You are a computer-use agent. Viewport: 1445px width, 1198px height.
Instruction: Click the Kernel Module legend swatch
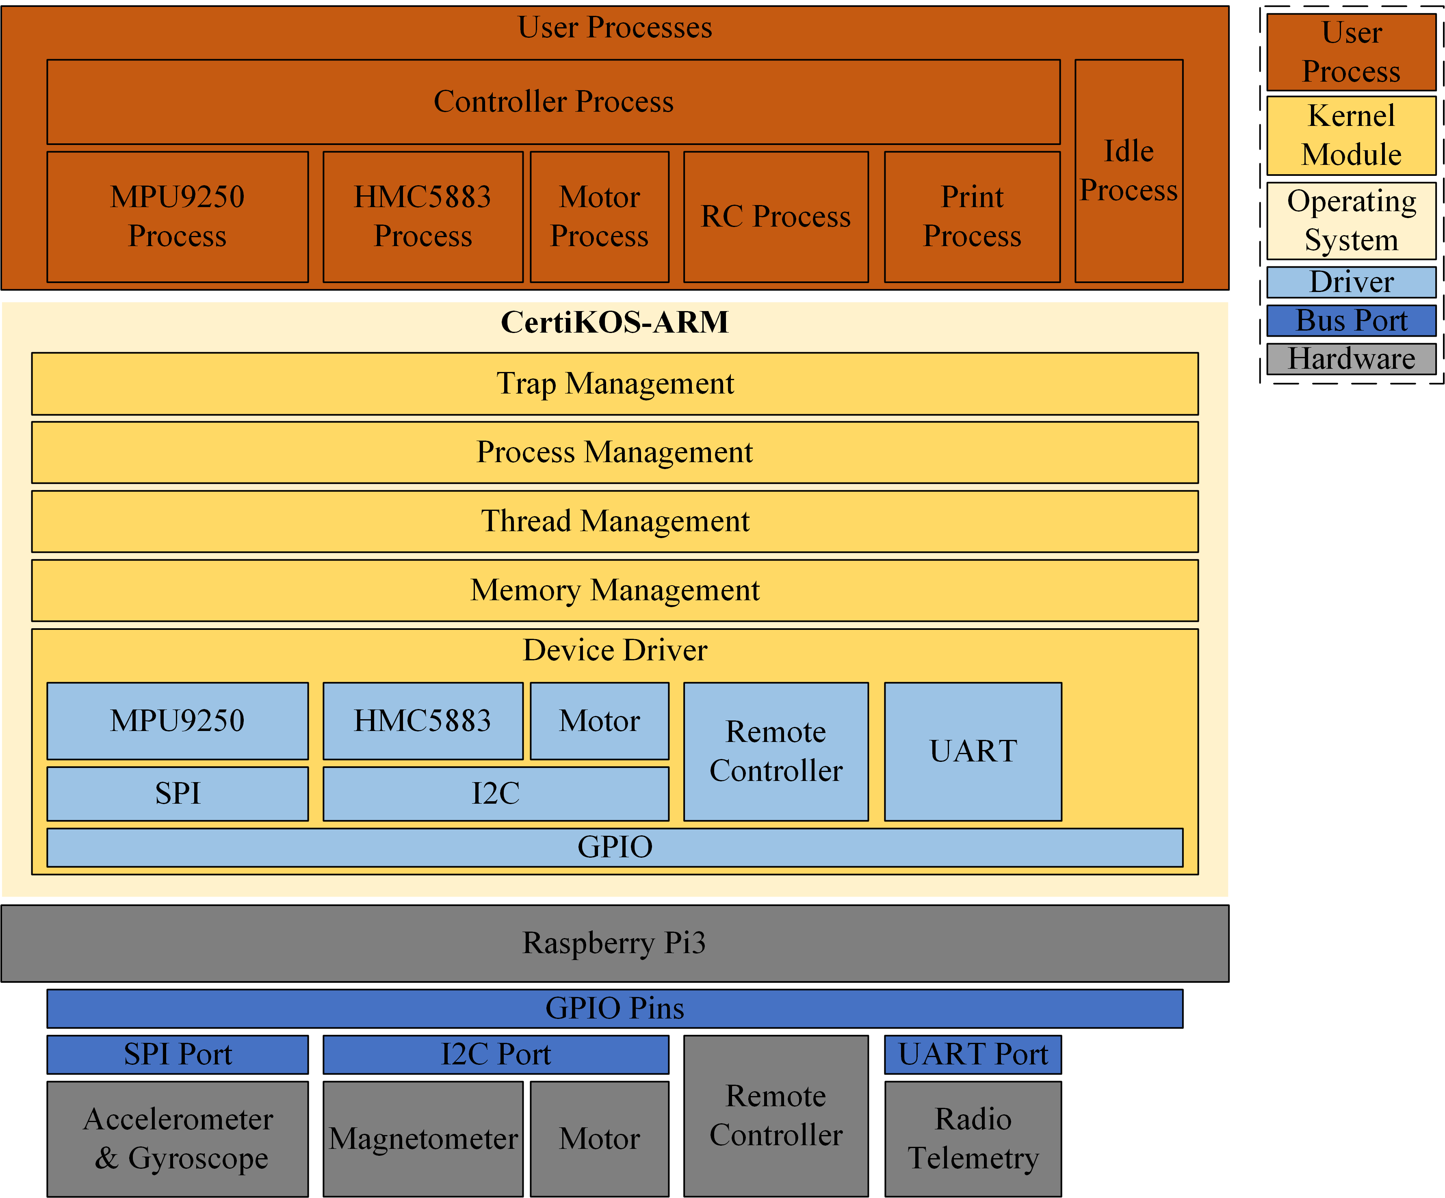click(1351, 136)
